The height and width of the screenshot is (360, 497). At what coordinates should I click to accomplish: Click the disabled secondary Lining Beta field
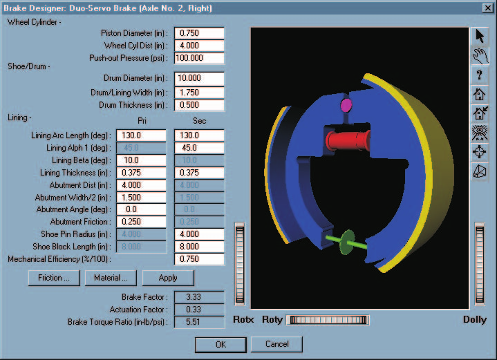point(199,160)
